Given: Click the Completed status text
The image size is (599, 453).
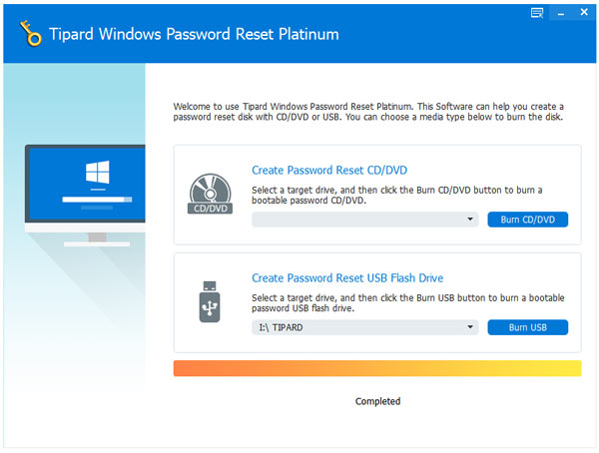Looking at the screenshot, I should (377, 401).
